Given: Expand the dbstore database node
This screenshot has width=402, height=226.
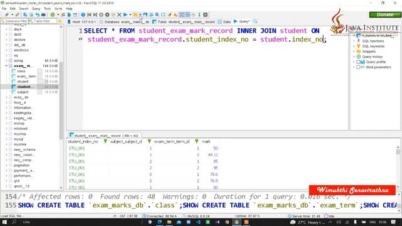Looking at the screenshot, I should coord(6,40).
